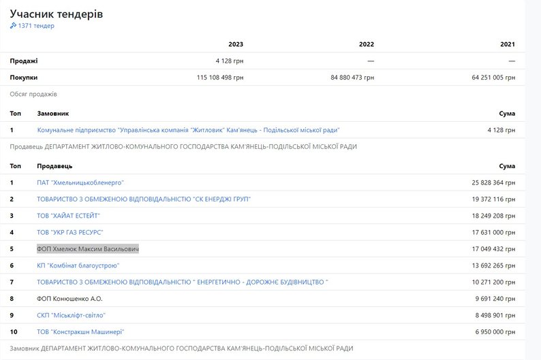Click the Замовник column header
The height and width of the screenshot is (360, 541).
53,114
